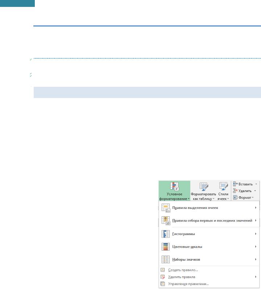
Task: Open Правила выделения ячеек submenu
Action: tap(209, 208)
